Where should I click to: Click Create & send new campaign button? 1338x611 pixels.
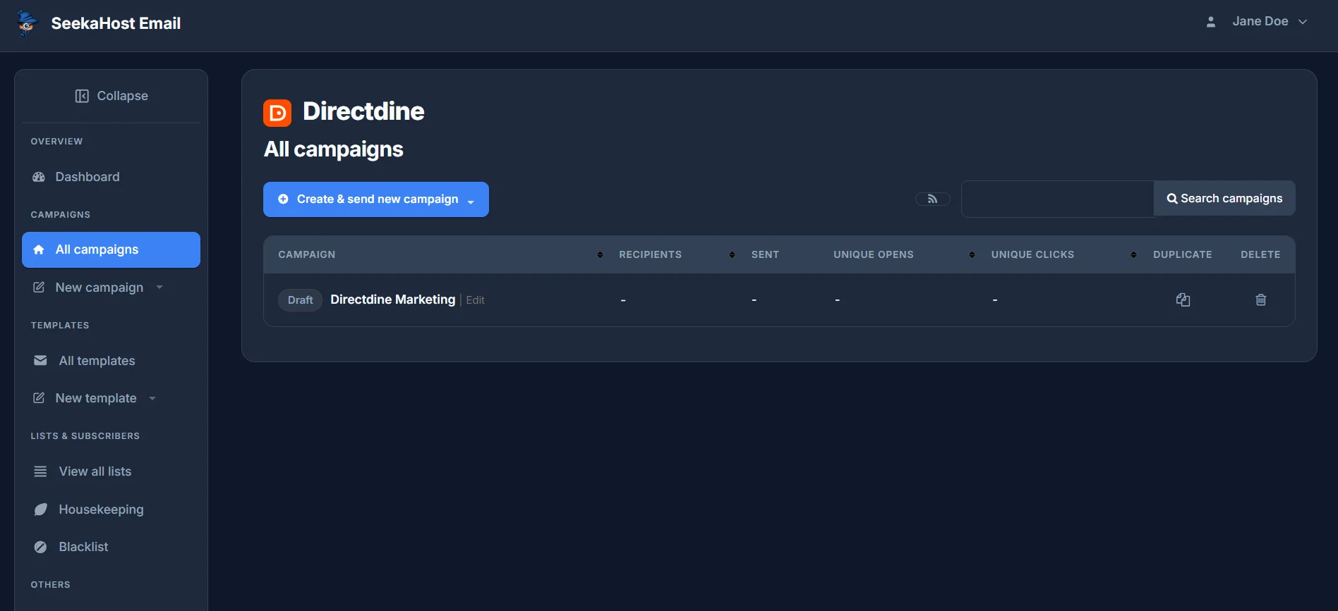point(376,199)
